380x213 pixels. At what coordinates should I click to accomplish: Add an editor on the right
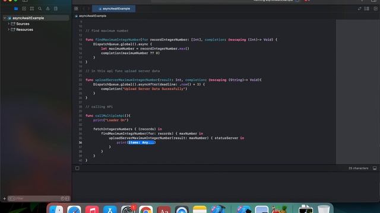pyautogui.click(x=376, y=9)
